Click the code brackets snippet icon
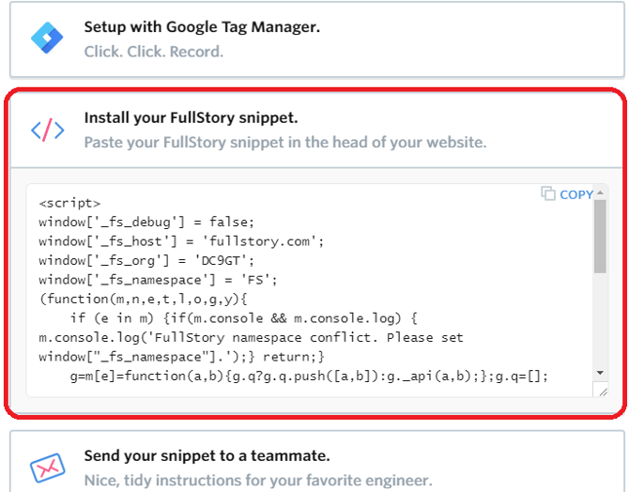Viewport: 629px width, 492px height. pos(47,130)
